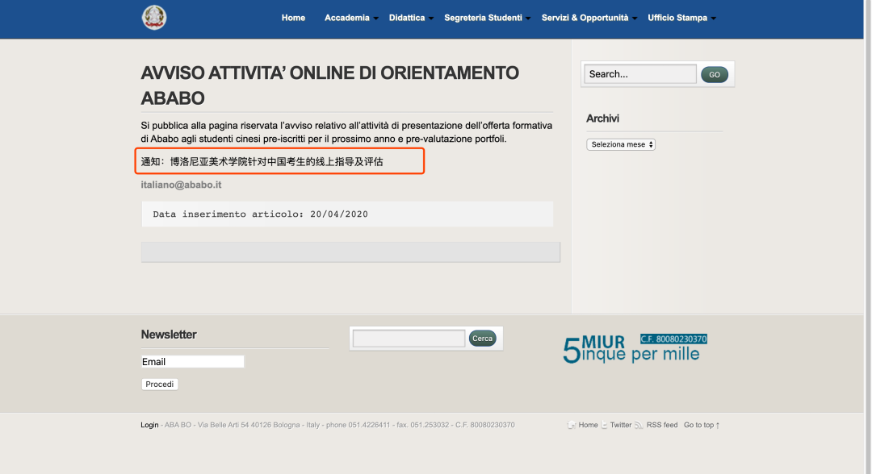Expand the Servizi & Opportunità dropdown arrow
Screen dimensions: 872x474
click(635, 19)
